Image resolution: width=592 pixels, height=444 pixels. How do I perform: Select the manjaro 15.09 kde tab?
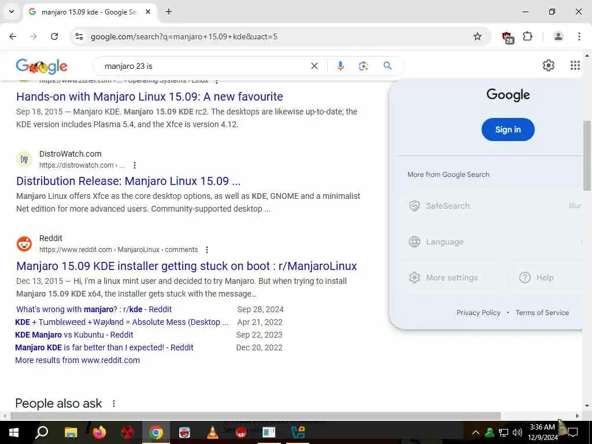pos(88,12)
